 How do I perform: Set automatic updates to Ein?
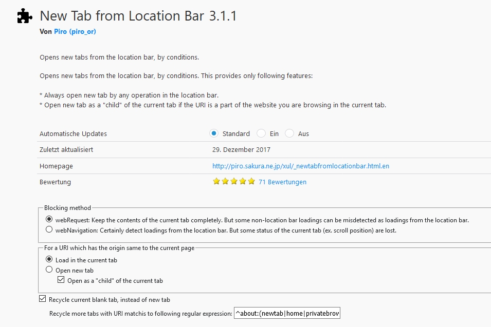point(261,133)
